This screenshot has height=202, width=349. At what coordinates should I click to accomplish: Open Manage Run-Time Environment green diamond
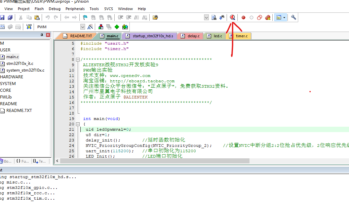(117, 27)
